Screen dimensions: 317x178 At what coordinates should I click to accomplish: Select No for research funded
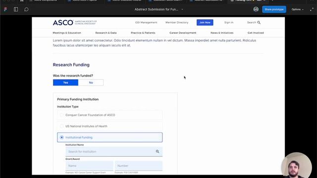click(x=91, y=83)
